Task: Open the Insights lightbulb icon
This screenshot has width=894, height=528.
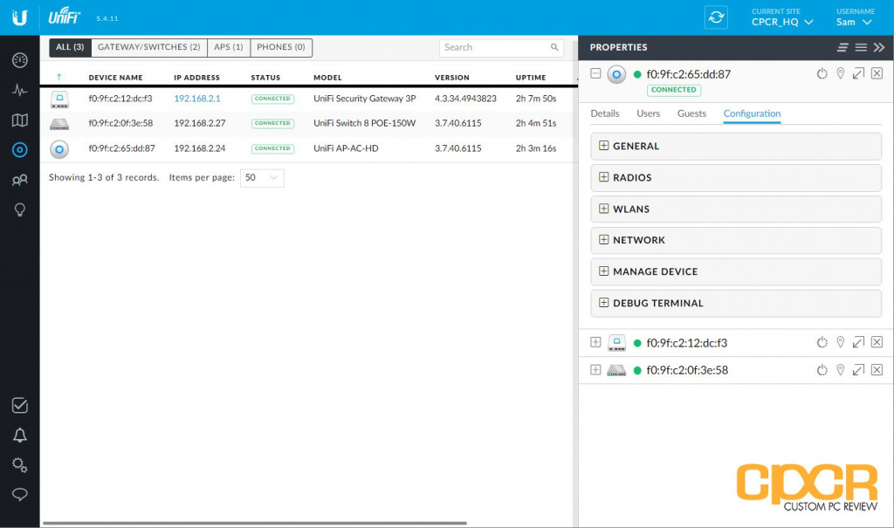Action: click(x=19, y=209)
